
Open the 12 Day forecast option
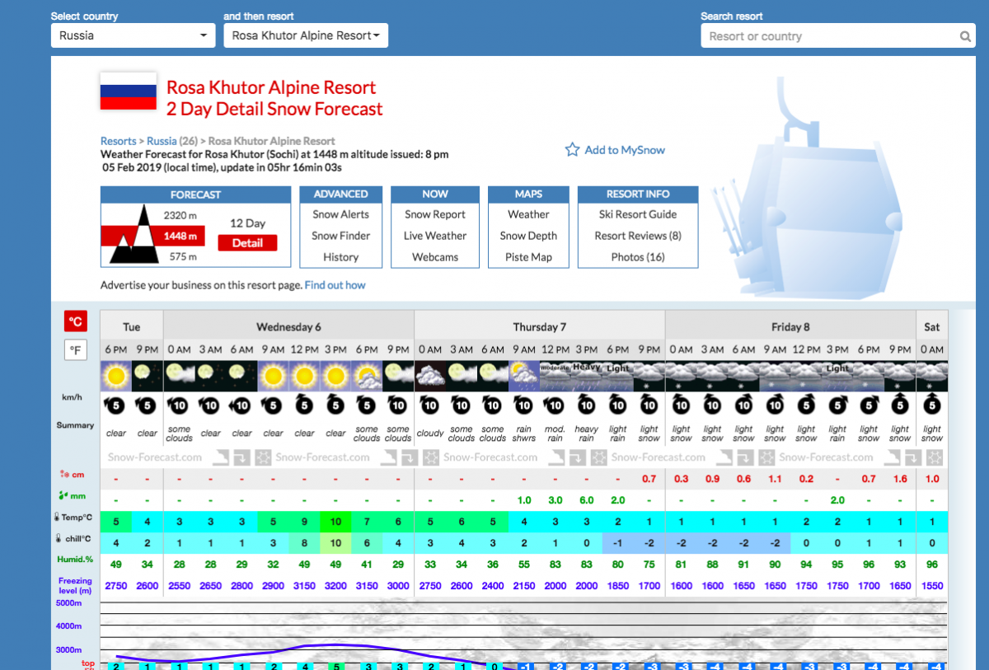pyautogui.click(x=247, y=223)
